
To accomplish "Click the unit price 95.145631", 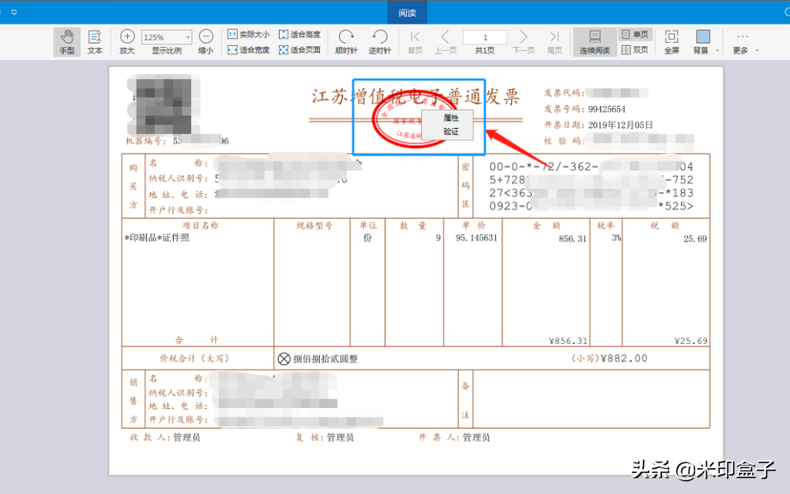I will 476,238.
